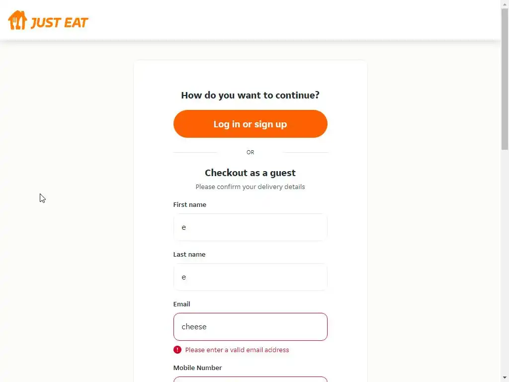This screenshot has width=509, height=382.
Task: Click the 'Please enter a valid email address' message
Action: (x=237, y=350)
